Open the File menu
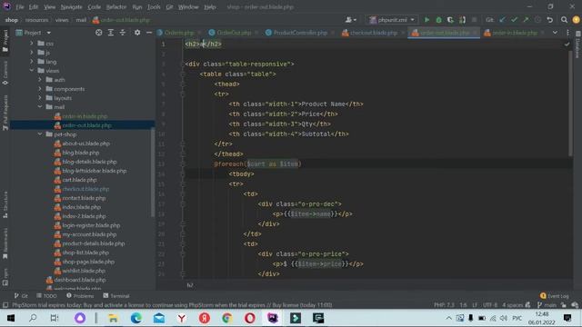 (20, 7)
